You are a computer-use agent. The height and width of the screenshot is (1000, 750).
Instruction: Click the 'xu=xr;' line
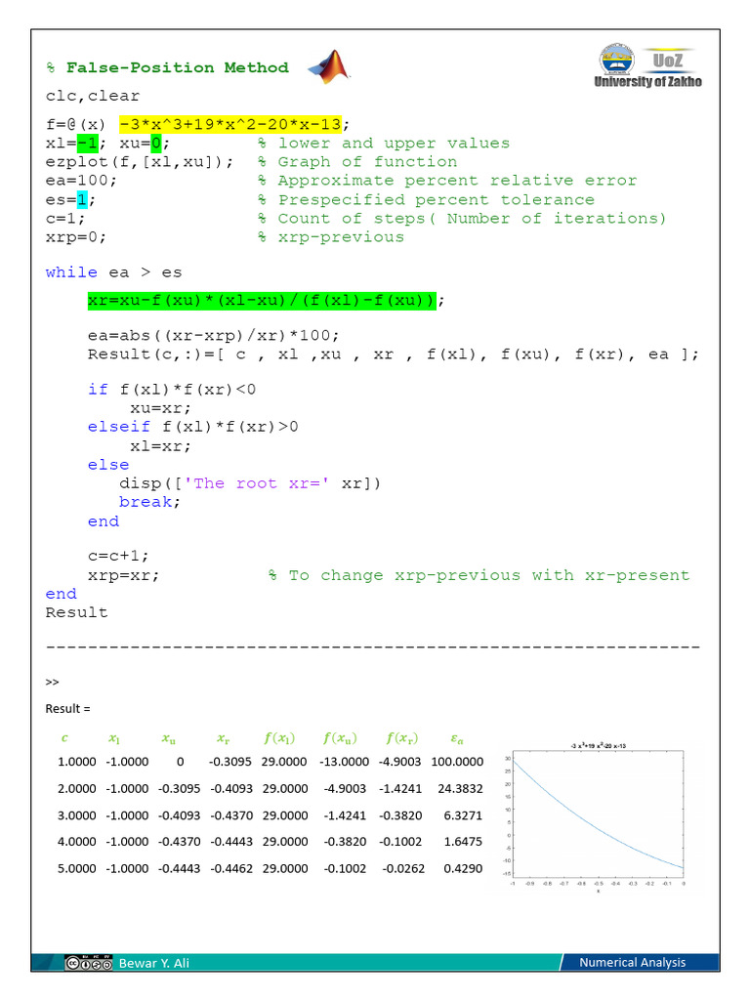pyautogui.click(x=161, y=408)
